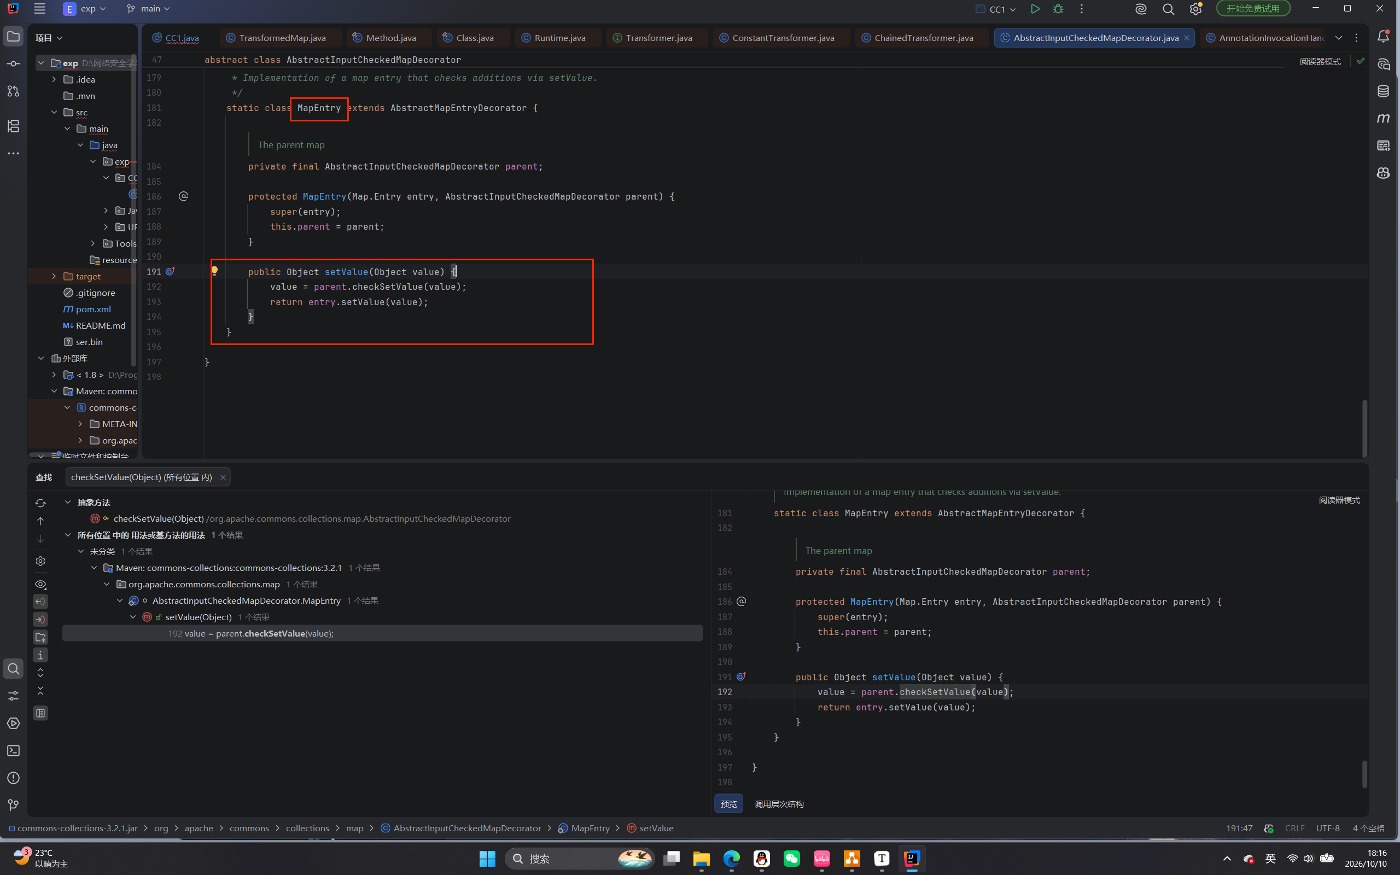Open Database tool window on right sidebar
The width and height of the screenshot is (1400, 875).
(x=1383, y=91)
